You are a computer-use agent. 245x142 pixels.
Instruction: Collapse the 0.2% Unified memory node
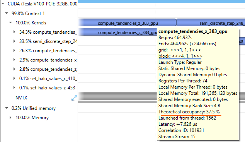pyautogui.click(x=7, y=108)
